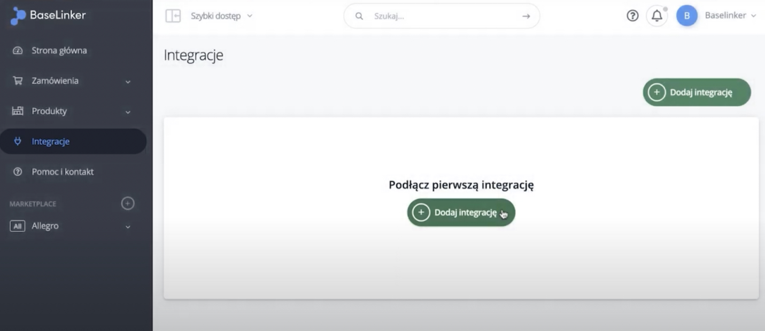Click the Produkty products icon

(x=17, y=111)
